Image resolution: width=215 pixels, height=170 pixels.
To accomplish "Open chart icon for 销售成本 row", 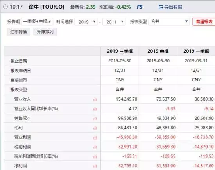I will pos(95,118).
